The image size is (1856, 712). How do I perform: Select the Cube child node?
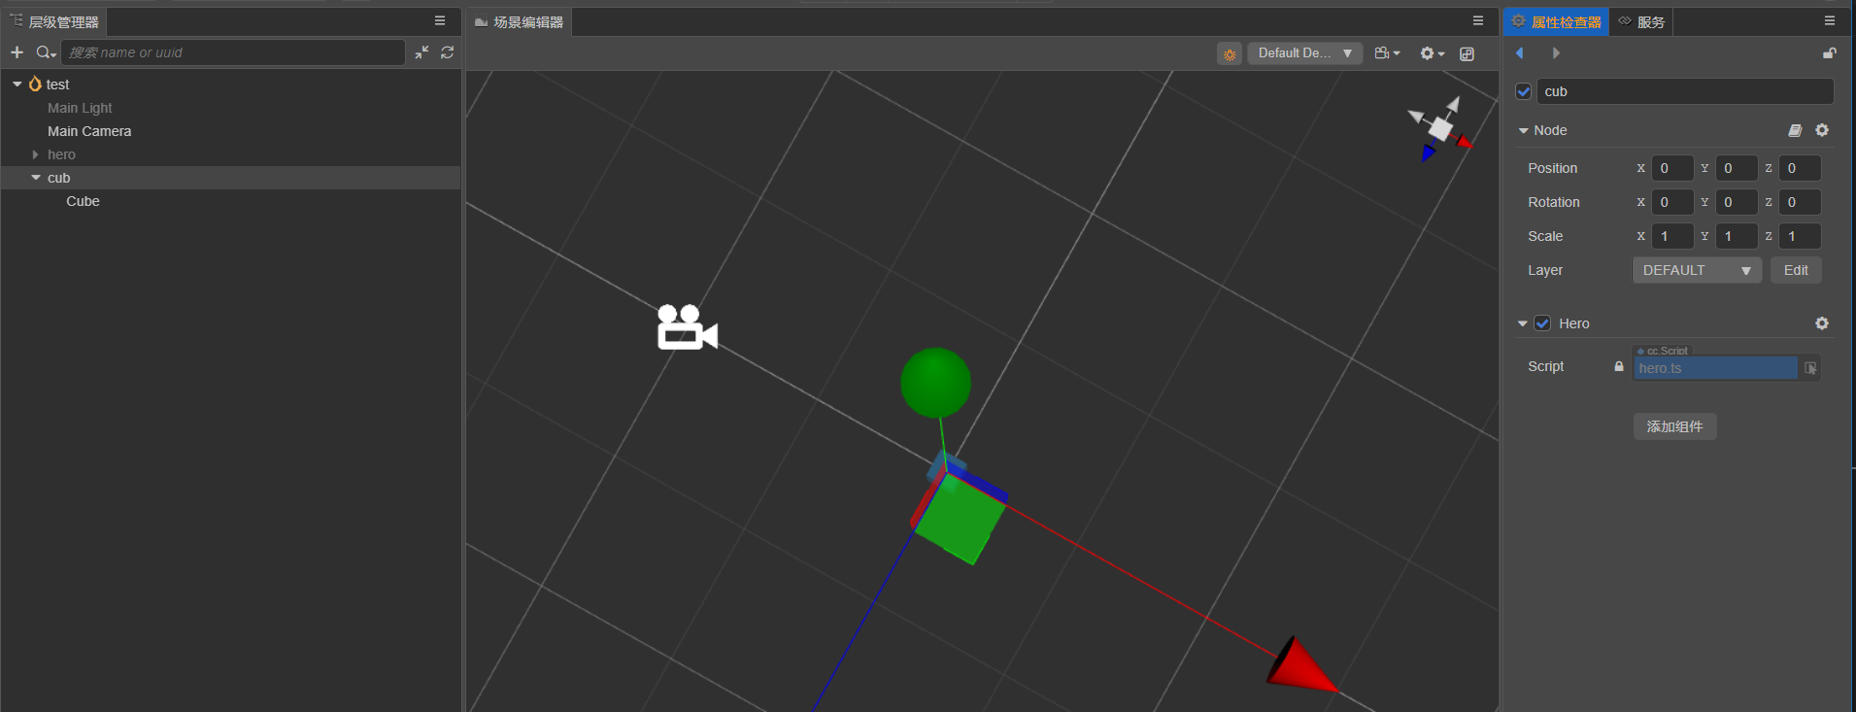[x=83, y=201]
